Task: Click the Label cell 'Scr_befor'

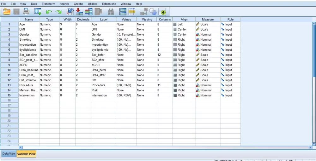Action: point(104,55)
